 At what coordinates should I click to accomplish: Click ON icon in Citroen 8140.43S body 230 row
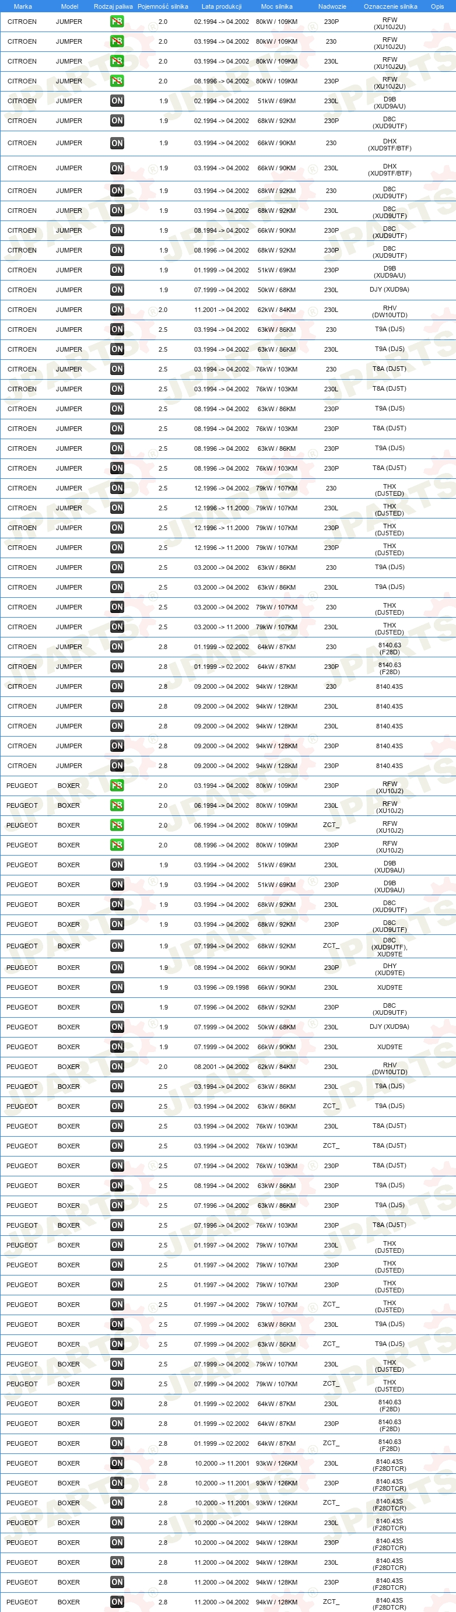[117, 687]
